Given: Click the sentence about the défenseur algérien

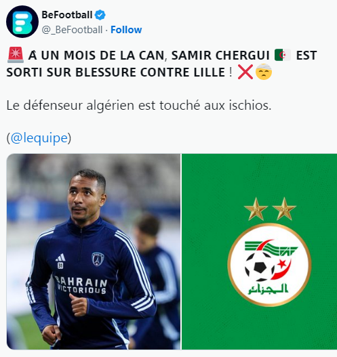Looking at the screenshot, I should [x=139, y=106].
